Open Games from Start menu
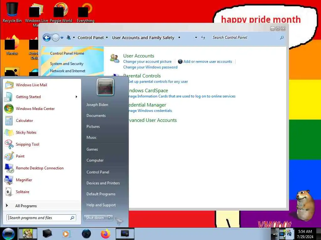This screenshot has width=321, height=240. point(92,149)
